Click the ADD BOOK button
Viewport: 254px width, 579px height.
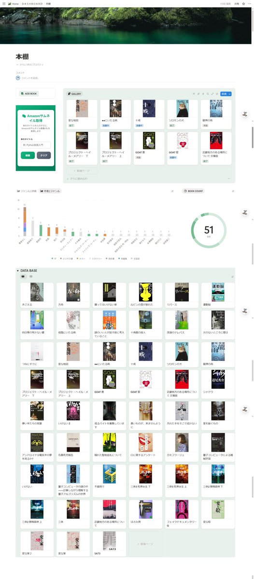point(29,94)
